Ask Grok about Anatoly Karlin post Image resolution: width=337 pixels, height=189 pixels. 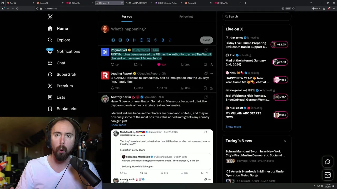click(x=206, y=97)
